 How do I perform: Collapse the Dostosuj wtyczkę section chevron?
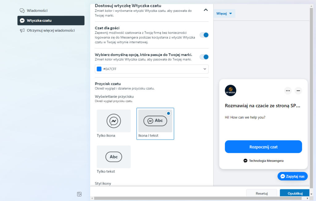(206, 10)
